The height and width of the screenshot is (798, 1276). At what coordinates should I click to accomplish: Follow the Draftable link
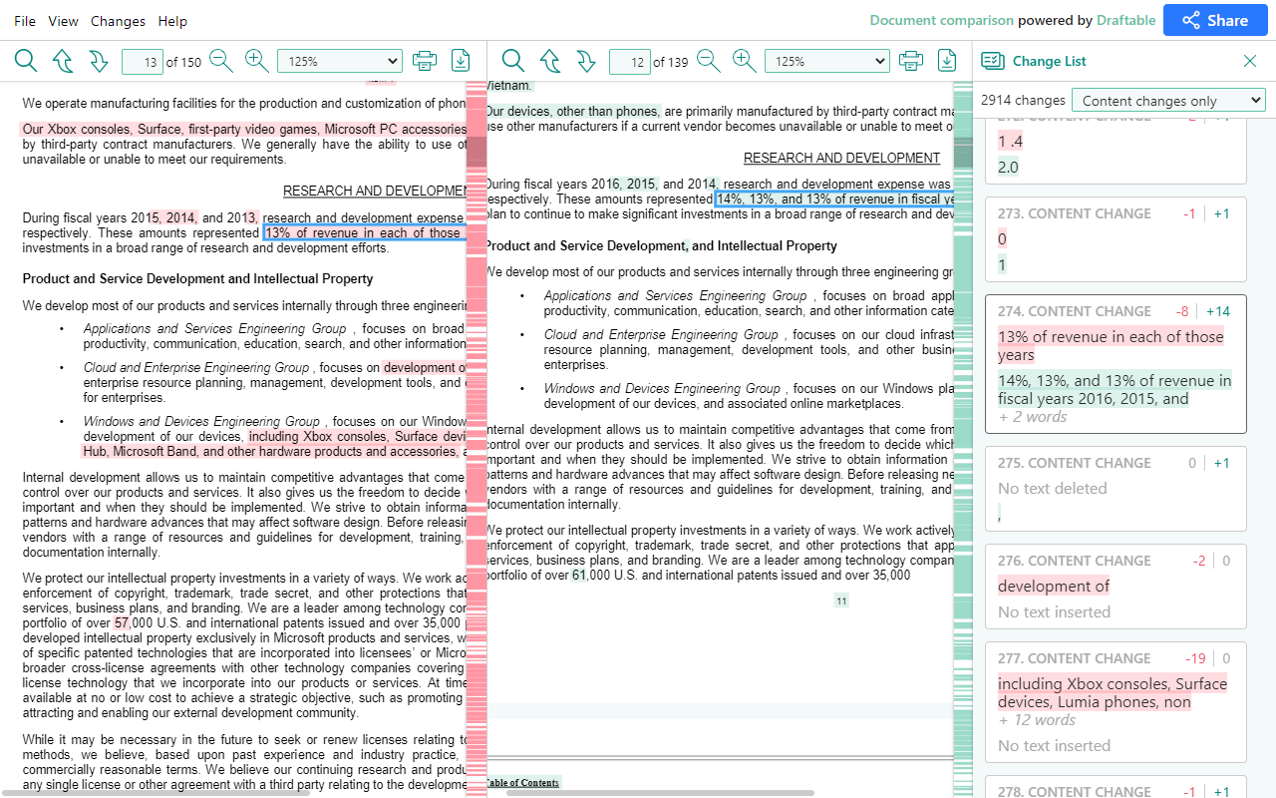point(1126,20)
